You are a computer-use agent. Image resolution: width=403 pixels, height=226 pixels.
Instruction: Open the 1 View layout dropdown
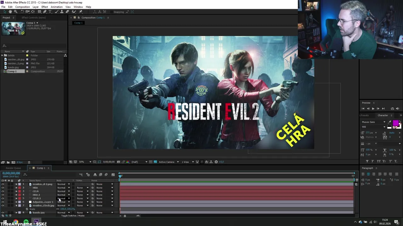click(187, 162)
